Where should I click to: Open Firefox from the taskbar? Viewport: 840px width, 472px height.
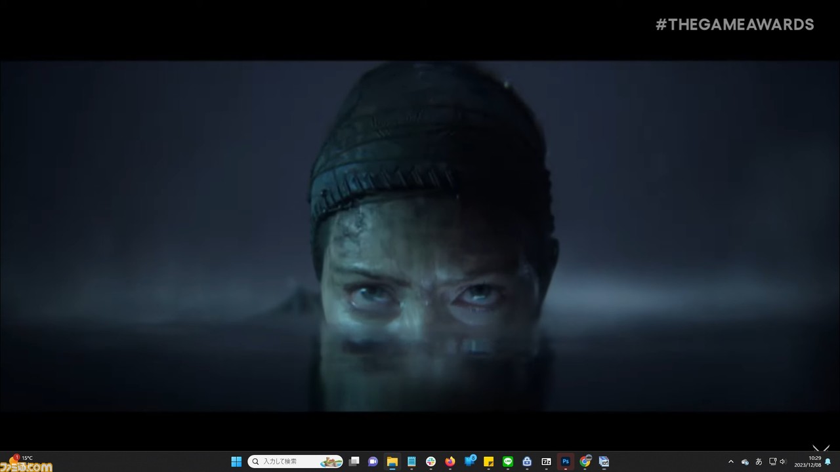point(450,462)
